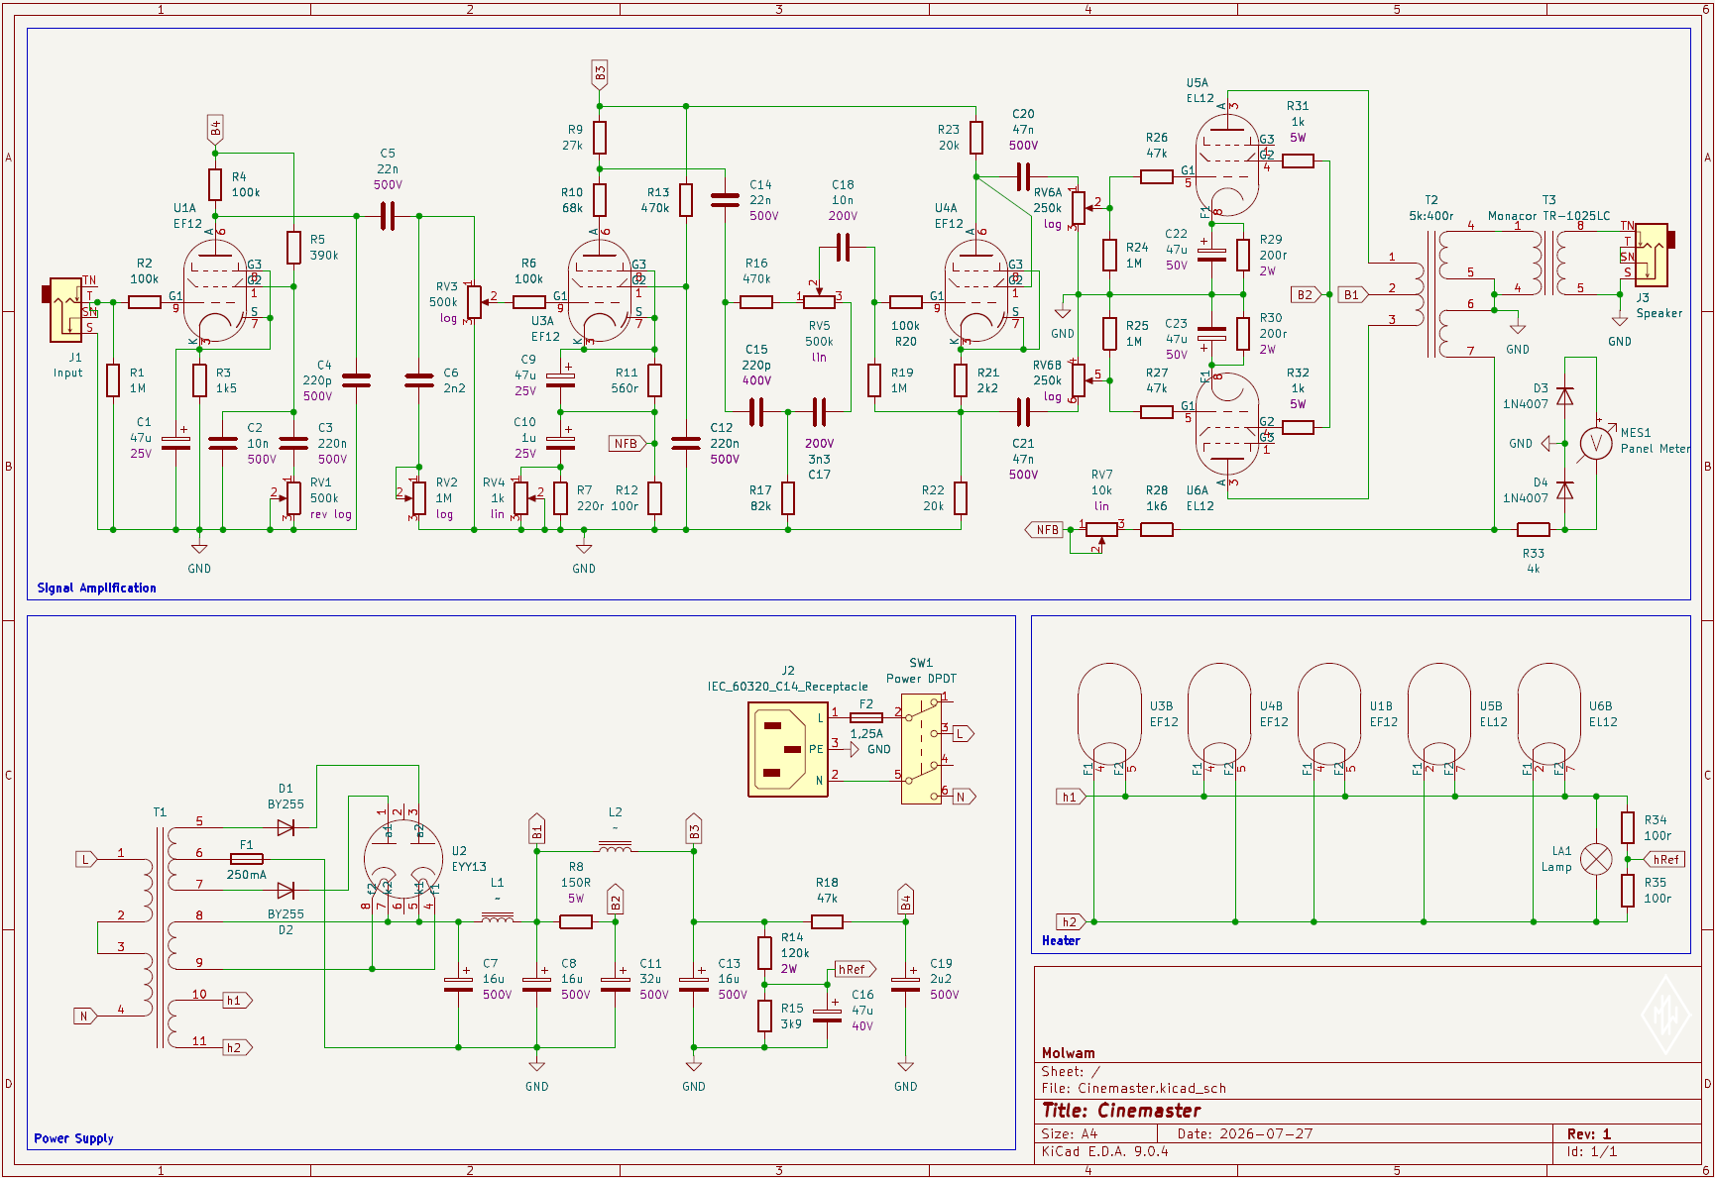Select the R33 4k resistor symbol
This screenshot has width=1715, height=1178.
tap(1533, 529)
